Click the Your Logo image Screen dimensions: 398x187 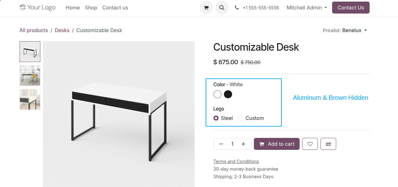tap(38, 8)
